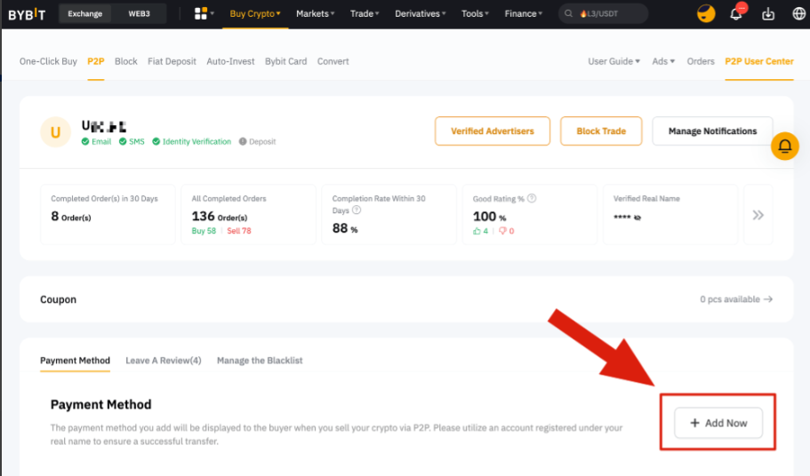Click the Completed Order(s) in 30 Days card
Viewport: 810px width, 476px height.
108,214
